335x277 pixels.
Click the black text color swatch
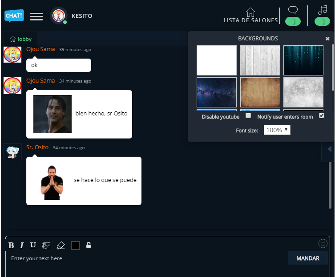coord(76,245)
